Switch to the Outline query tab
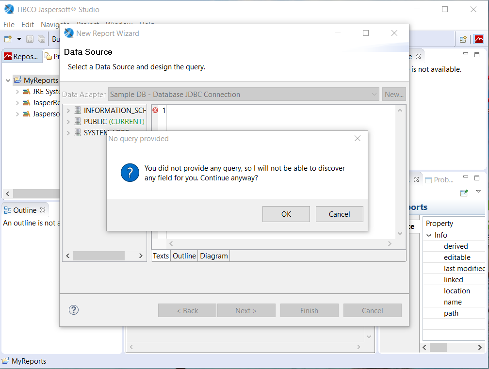 [x=184, y=256]
